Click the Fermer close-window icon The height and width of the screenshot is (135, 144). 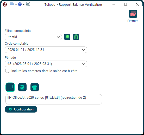pos(133,14)
